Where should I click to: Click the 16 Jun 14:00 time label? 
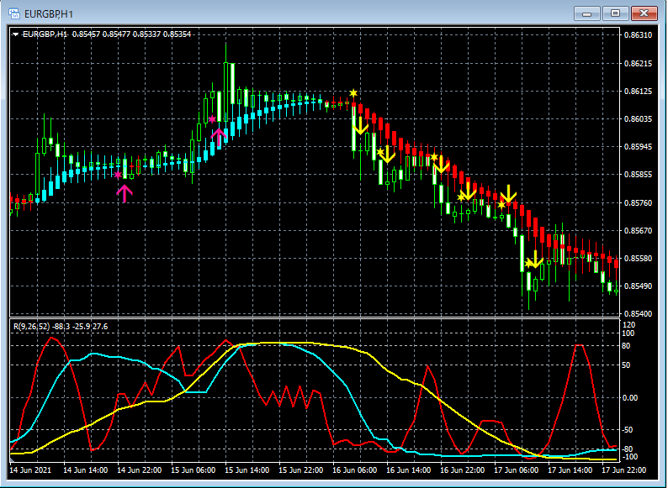[409, 470]
